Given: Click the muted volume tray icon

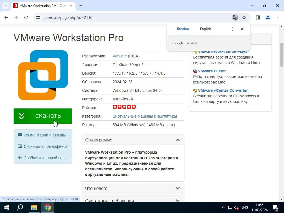Looking at the screenshot, I should (236, 207).
